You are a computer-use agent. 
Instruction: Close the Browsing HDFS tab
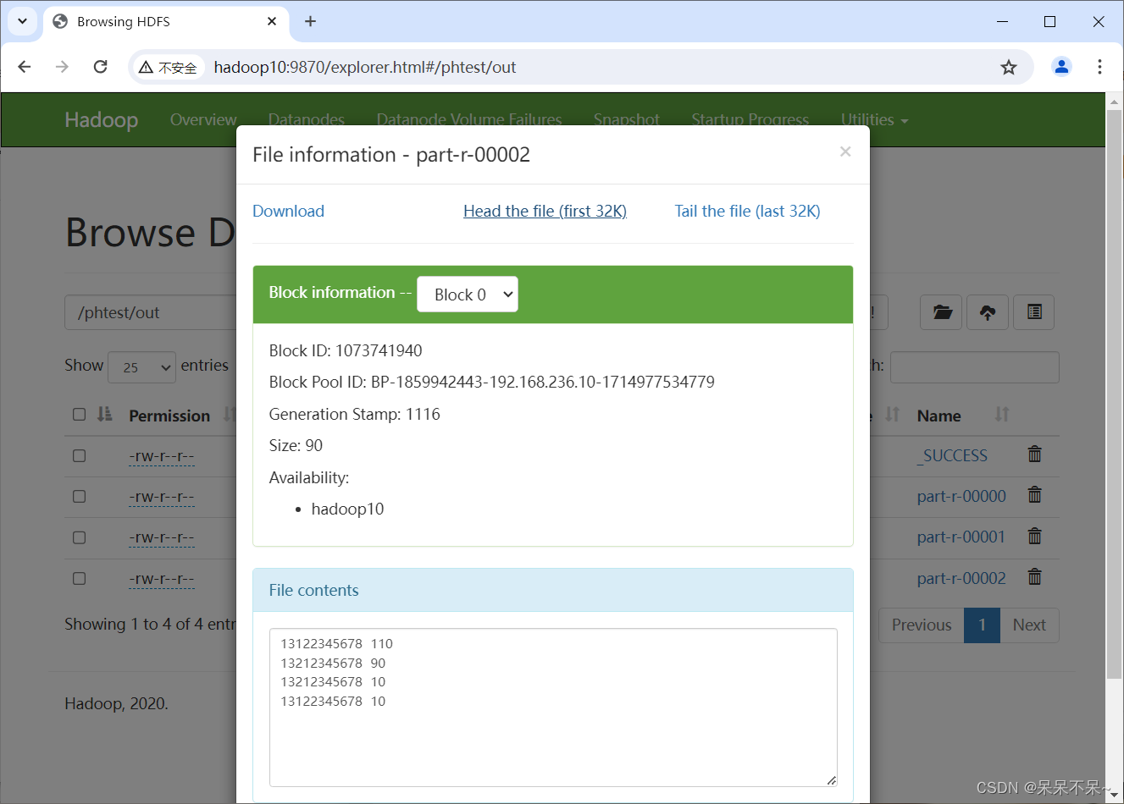(x=272, y=21)
